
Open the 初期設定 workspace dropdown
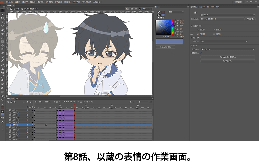tap(239, 2)
